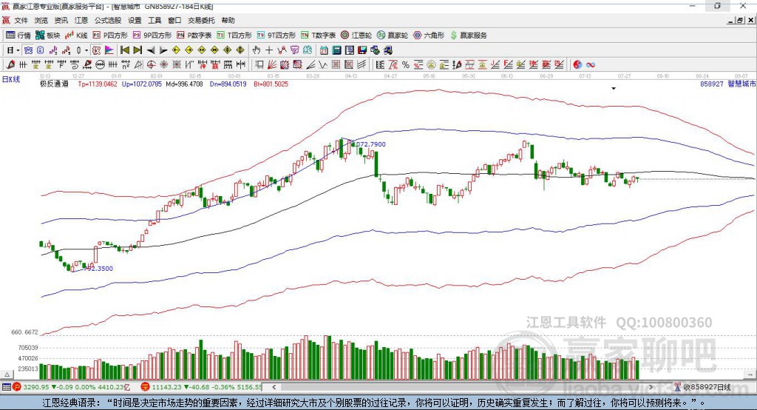
Task: Open the P四方形 tool
Action: (x=110, y=36)
